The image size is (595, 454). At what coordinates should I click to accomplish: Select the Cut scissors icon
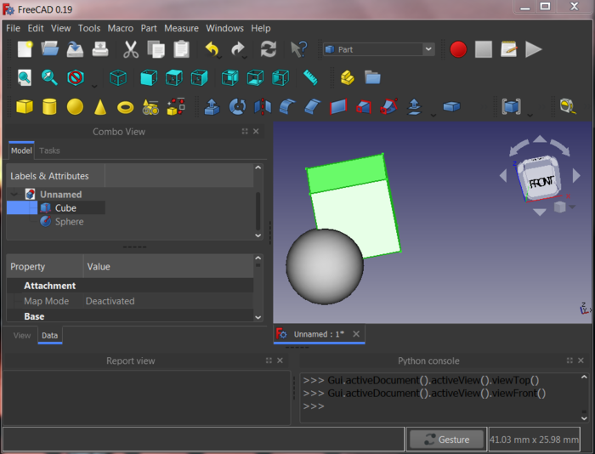130,49
